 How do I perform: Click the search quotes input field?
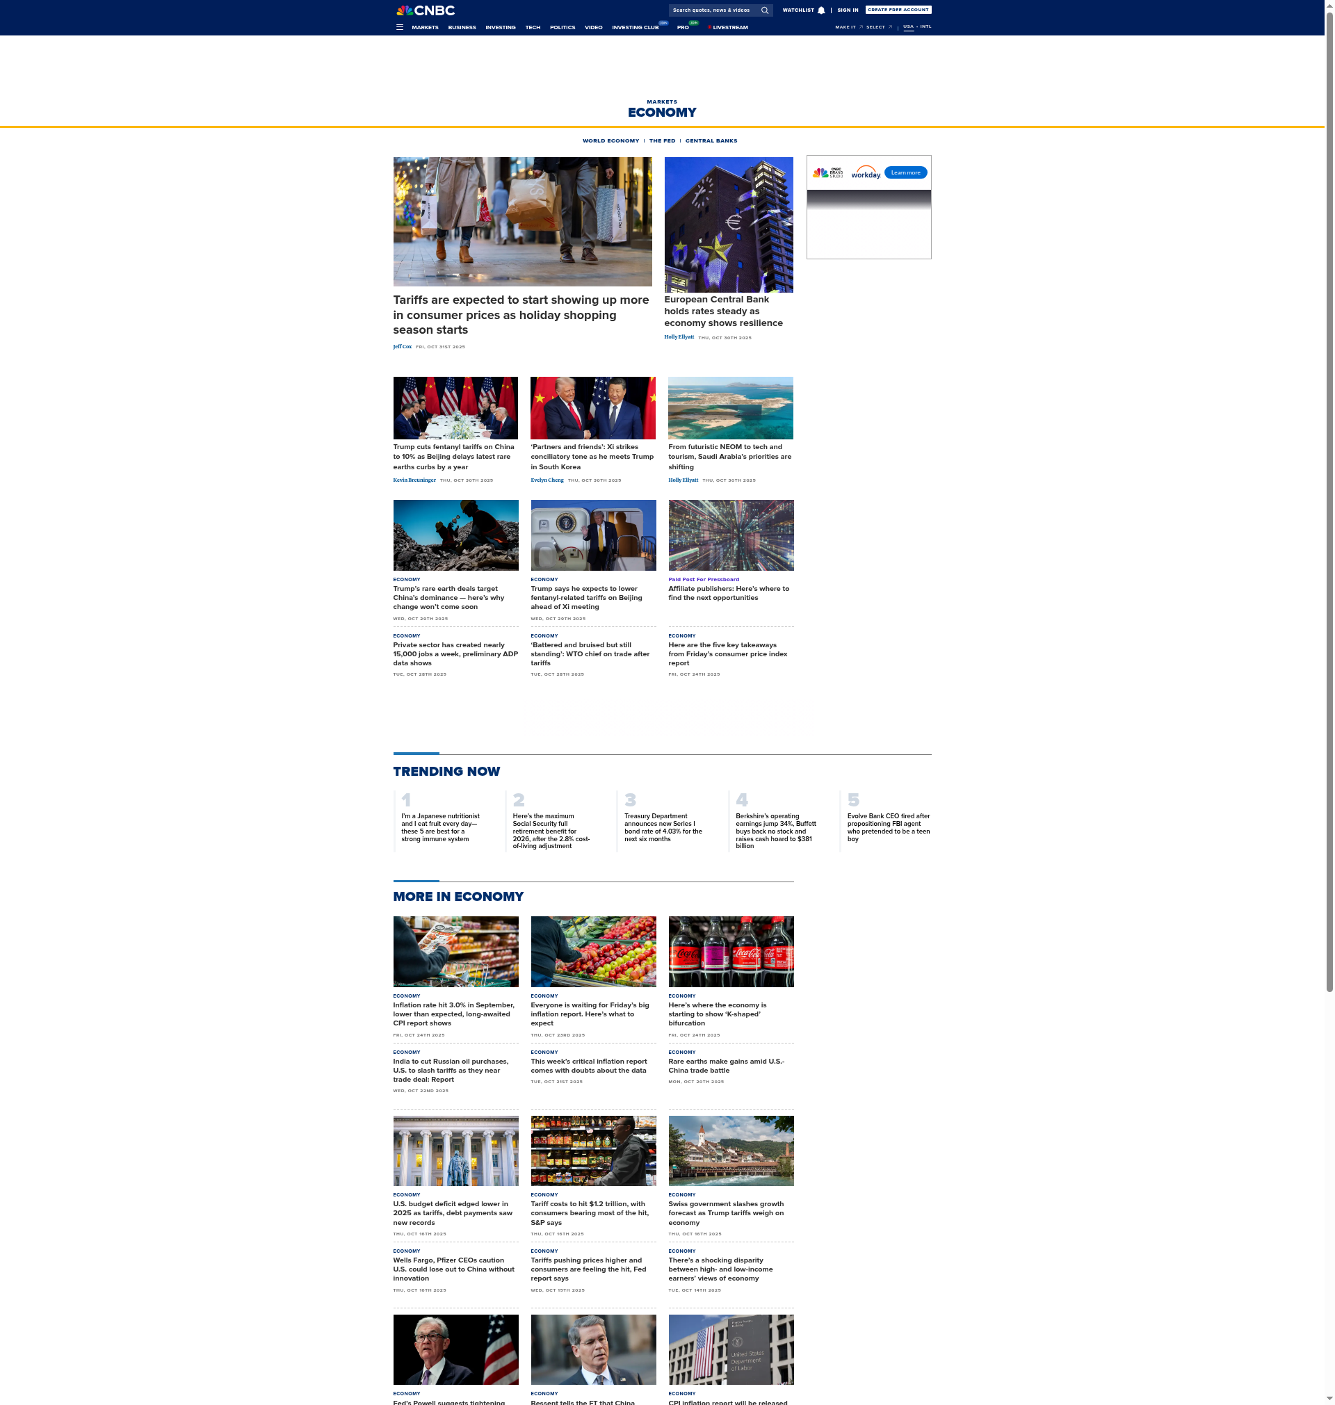(x=711, y=10)
